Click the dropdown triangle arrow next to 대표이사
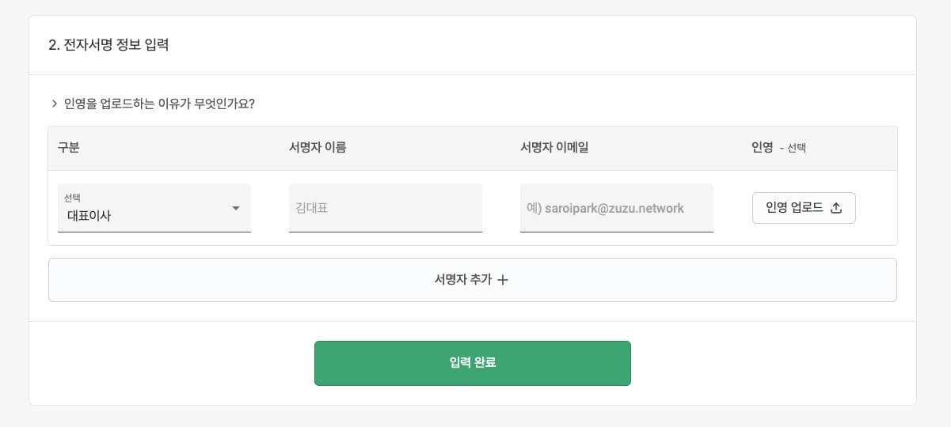The width and height of the screenshot is (951, 427). coord(235,208)
